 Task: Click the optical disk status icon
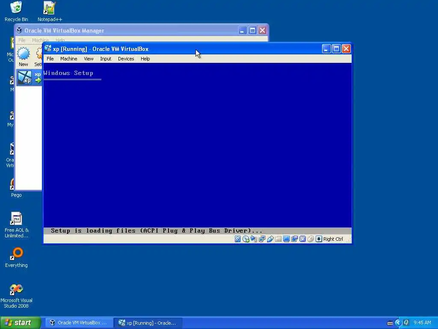point(246,239)
